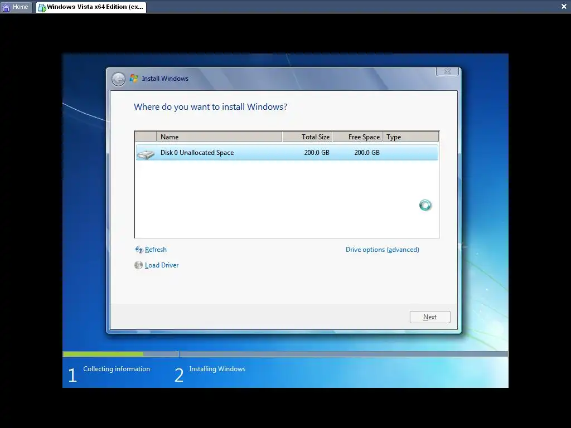The image size is (571, 428).
Task: Close the Install Windows dialog
Action: click(447, 72)
